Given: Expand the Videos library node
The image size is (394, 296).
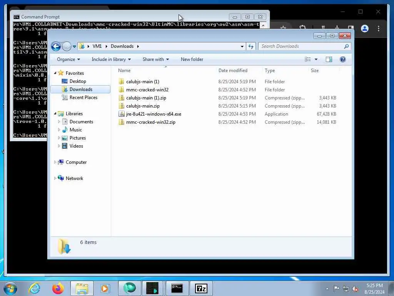Looking at the screenshot, I should (59, 146).
